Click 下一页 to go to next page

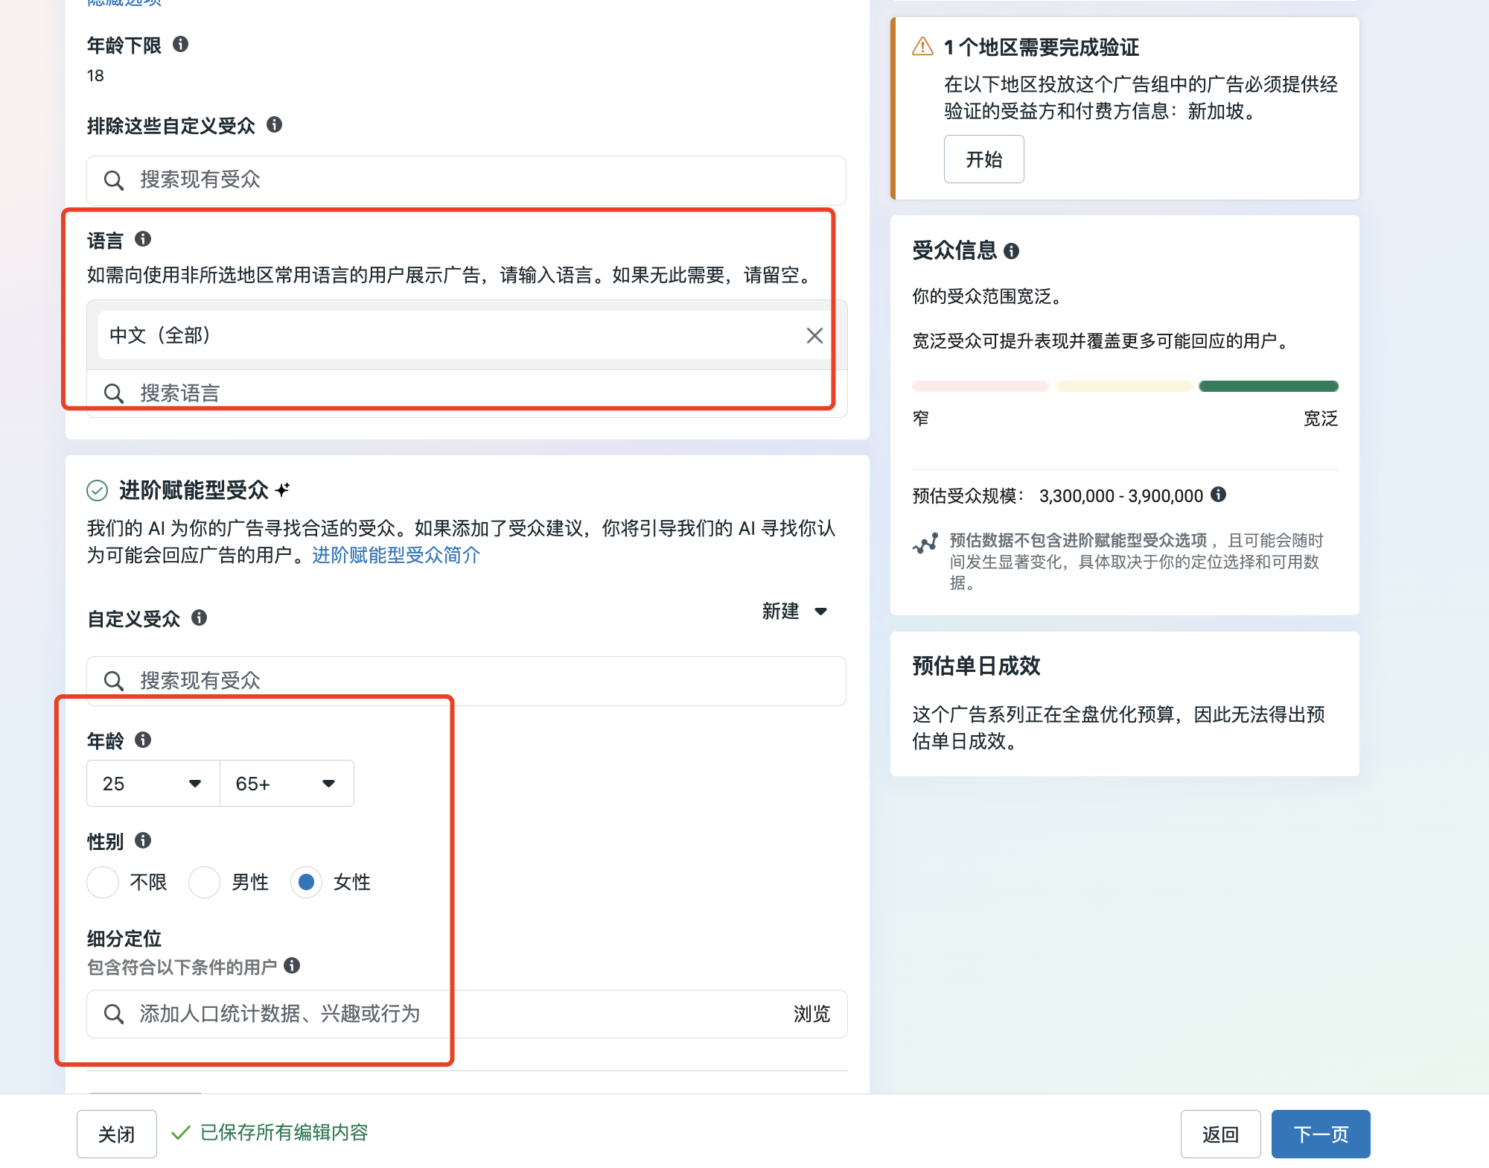point(1321,1133)
